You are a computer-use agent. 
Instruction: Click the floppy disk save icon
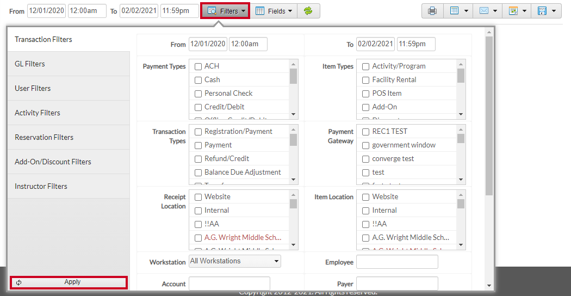coord(542,11)
